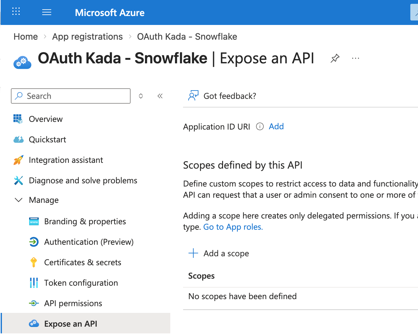The width and height of the screenshot is (418, 334).
Task: Go to Certificates & secrets
Action: [x=83, y=262]
